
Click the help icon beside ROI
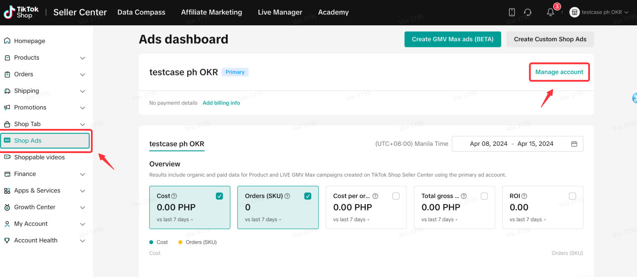click(x=524, y=196)
